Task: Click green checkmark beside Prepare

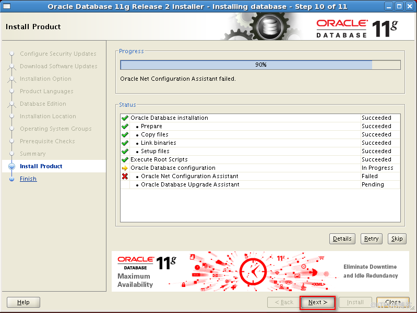Action: [125, 127]
